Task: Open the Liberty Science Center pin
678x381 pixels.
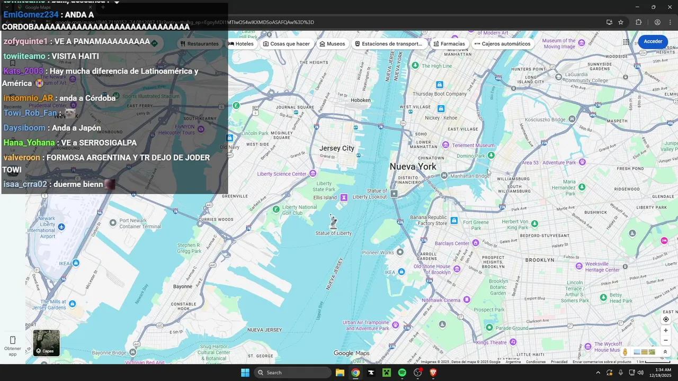Action: 313,174
